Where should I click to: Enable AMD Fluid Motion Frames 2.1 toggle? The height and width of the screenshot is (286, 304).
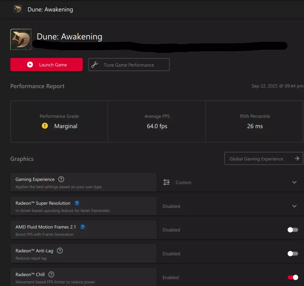(293, 230)
